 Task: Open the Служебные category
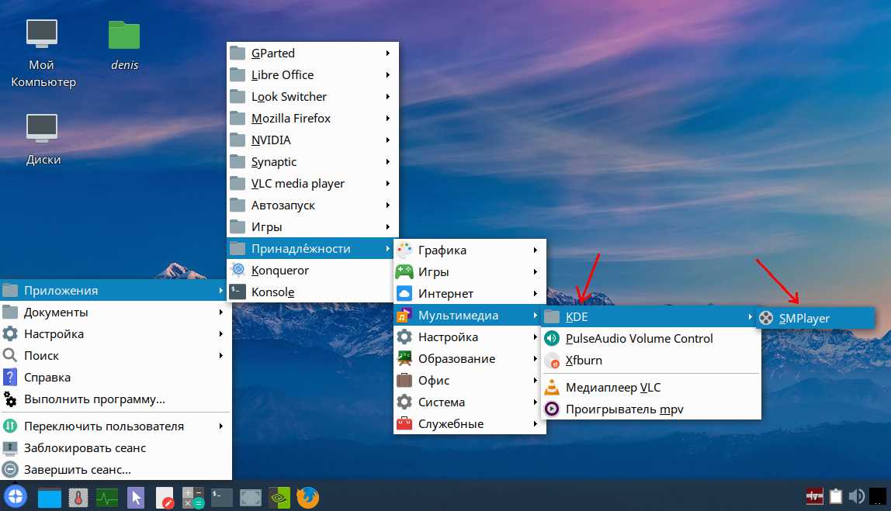point(470,423)
